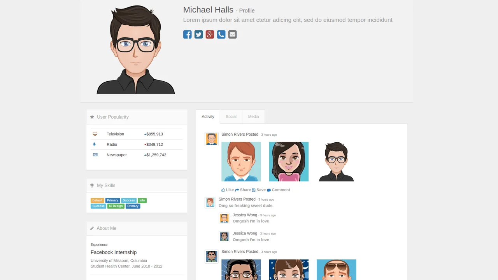
Task: Click the phone contact icon
Action: pyautogui.click(x=221, y=34)
